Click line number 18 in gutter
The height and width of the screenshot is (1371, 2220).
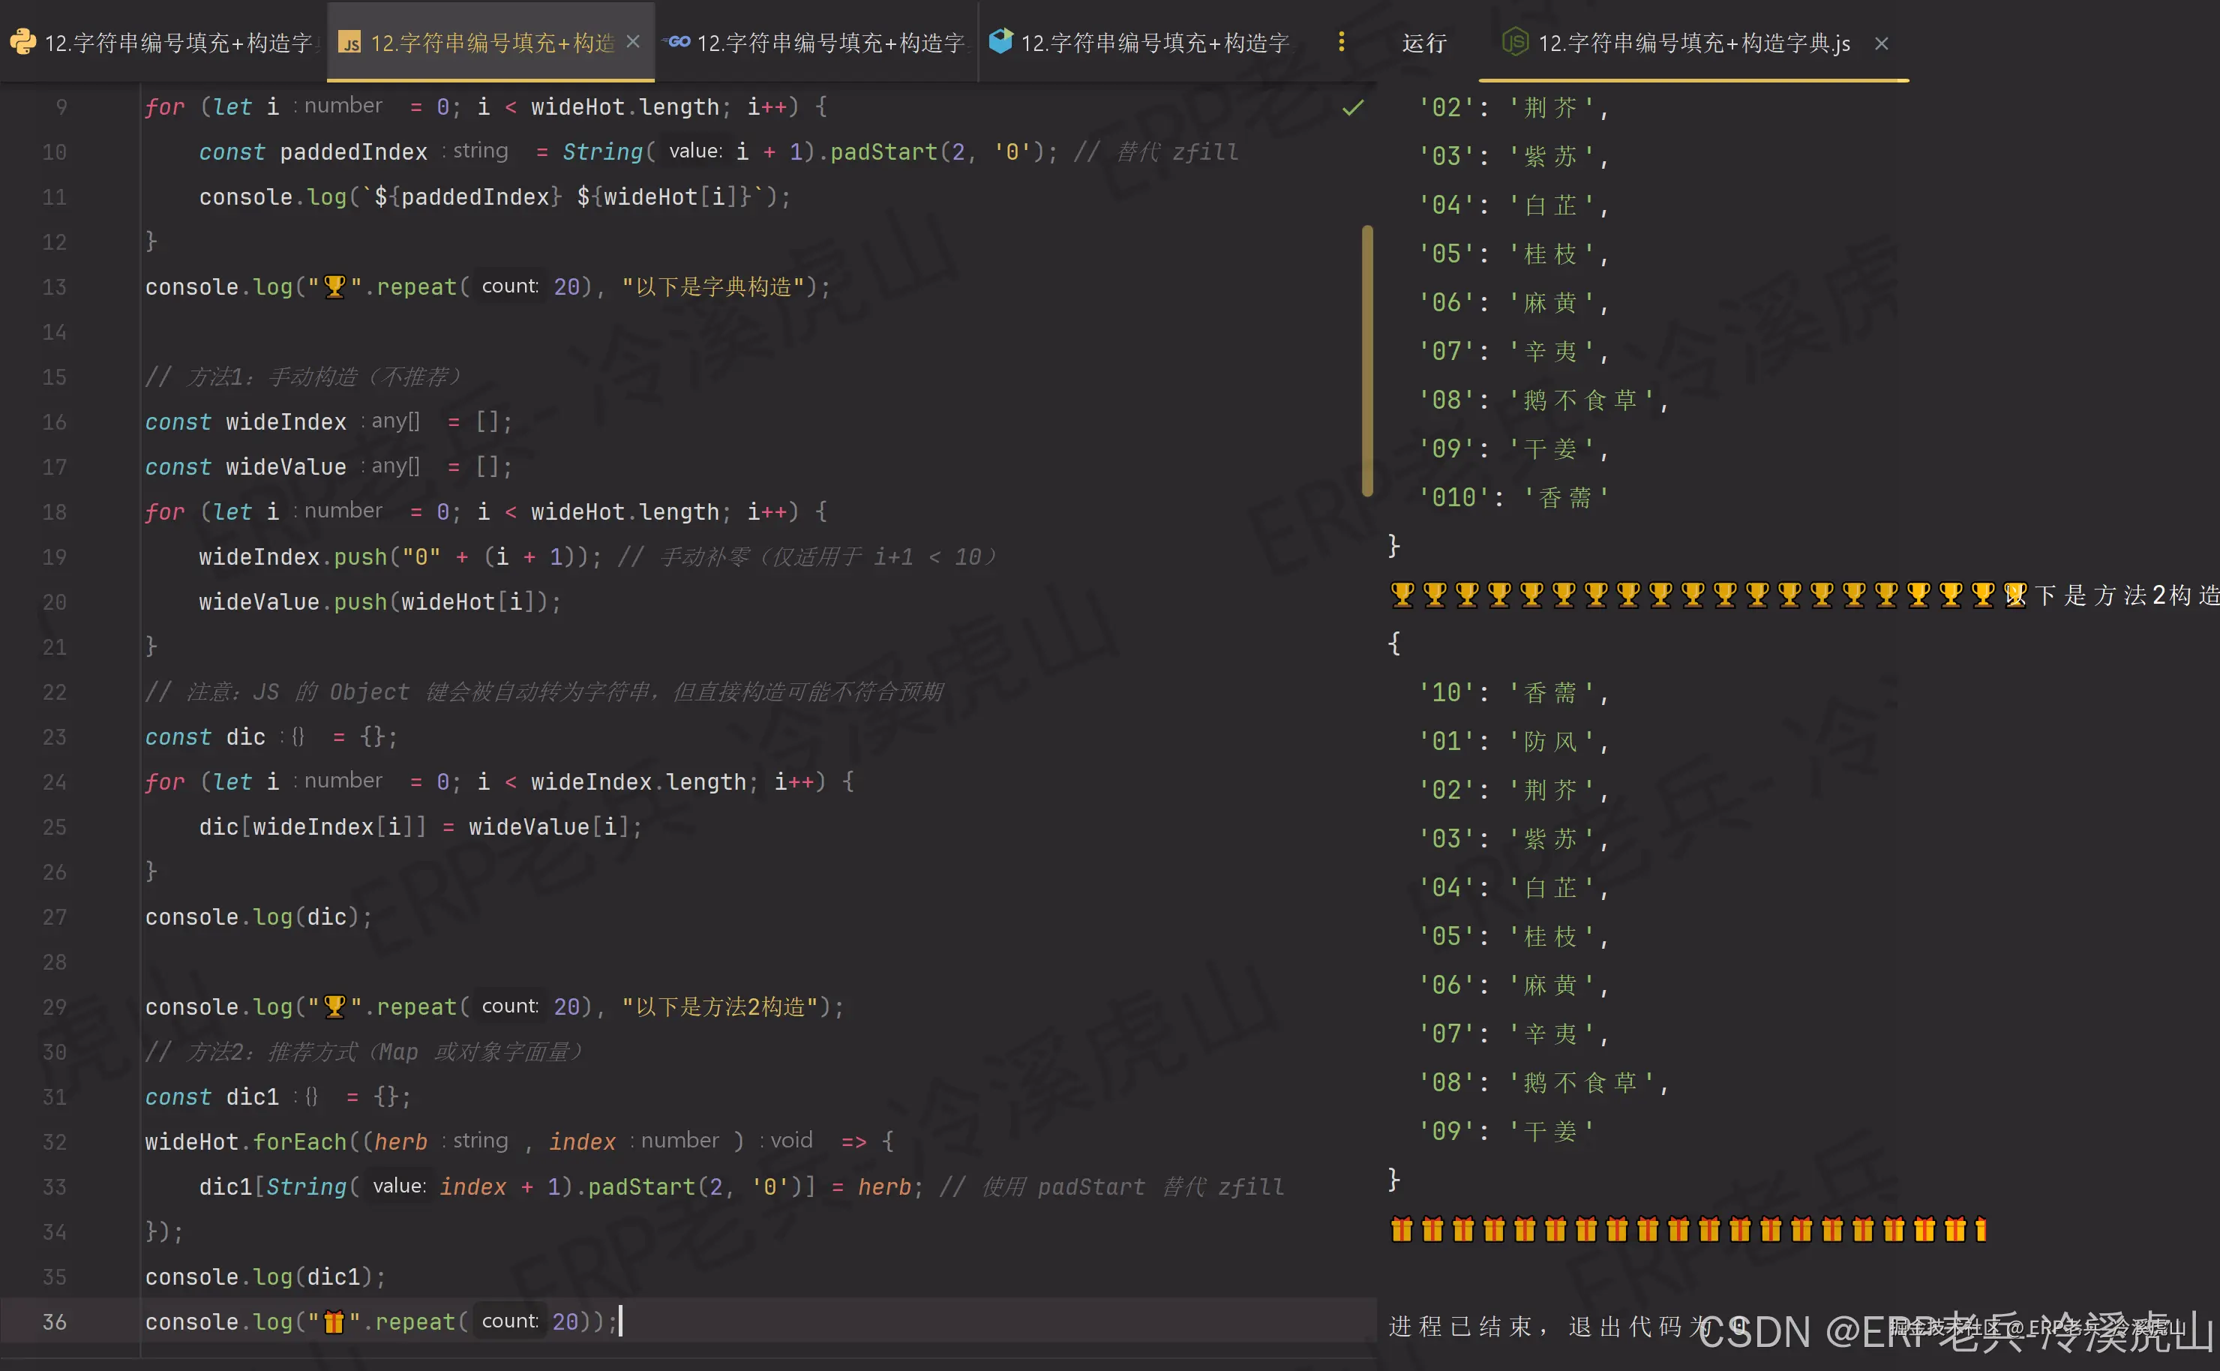pos(55,512)
